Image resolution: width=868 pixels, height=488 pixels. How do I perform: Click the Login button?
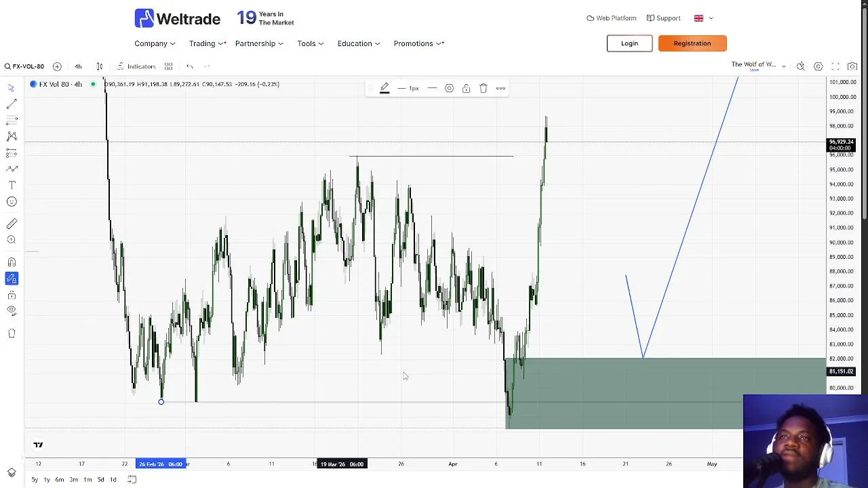pyautogui.click(x=629, y=43)
